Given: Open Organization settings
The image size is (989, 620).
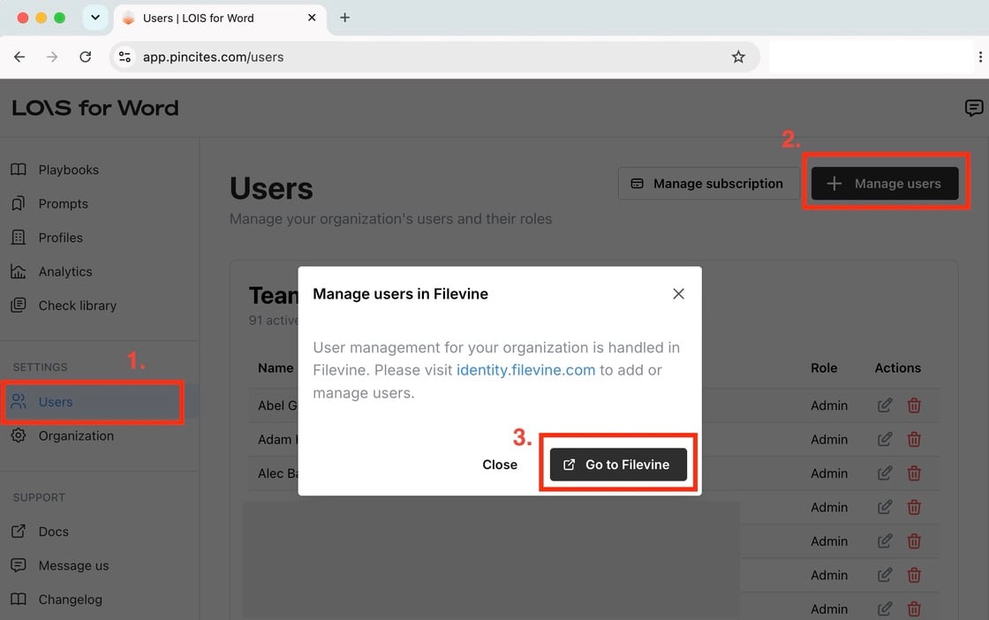Looking at the screenshot, I should (76, 435).
